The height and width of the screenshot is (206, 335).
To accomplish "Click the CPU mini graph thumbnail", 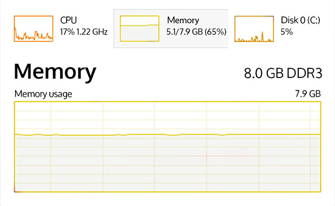I will [34, 28].
